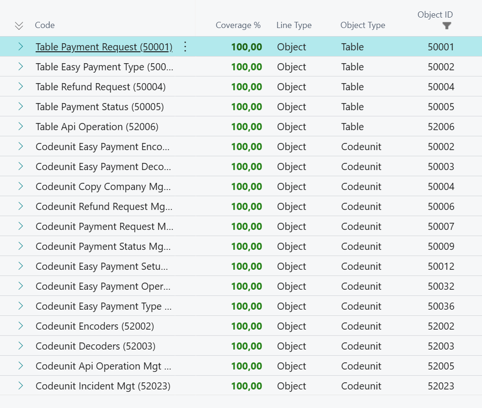Select the Codeunit Easy Payment Deco... cell
Image resolution: width=482 pixels, height=408 pixels.
103,167
